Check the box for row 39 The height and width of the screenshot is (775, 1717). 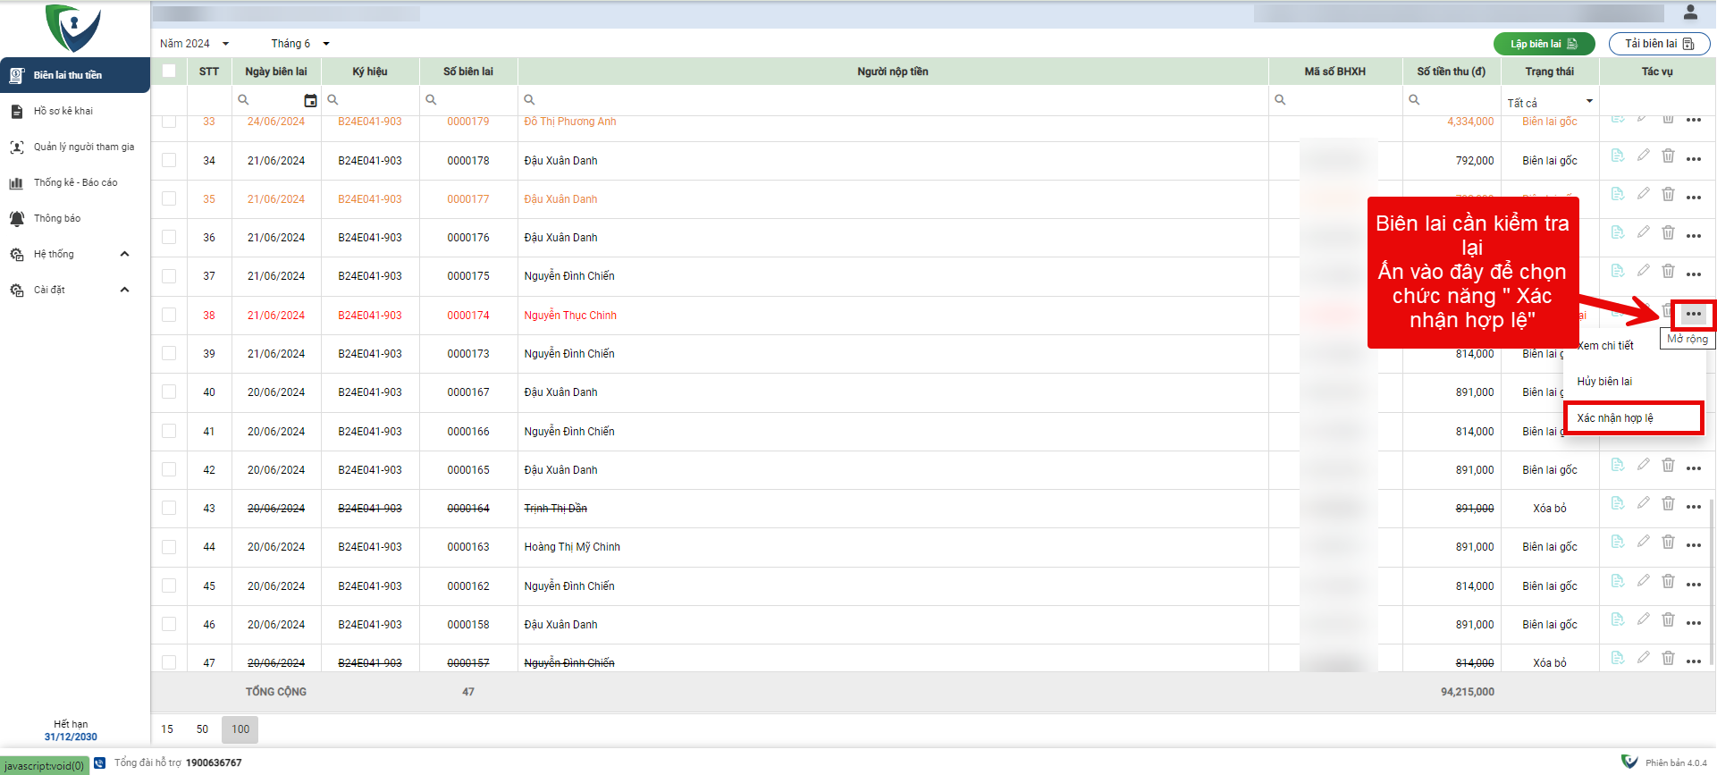point(169,353)
